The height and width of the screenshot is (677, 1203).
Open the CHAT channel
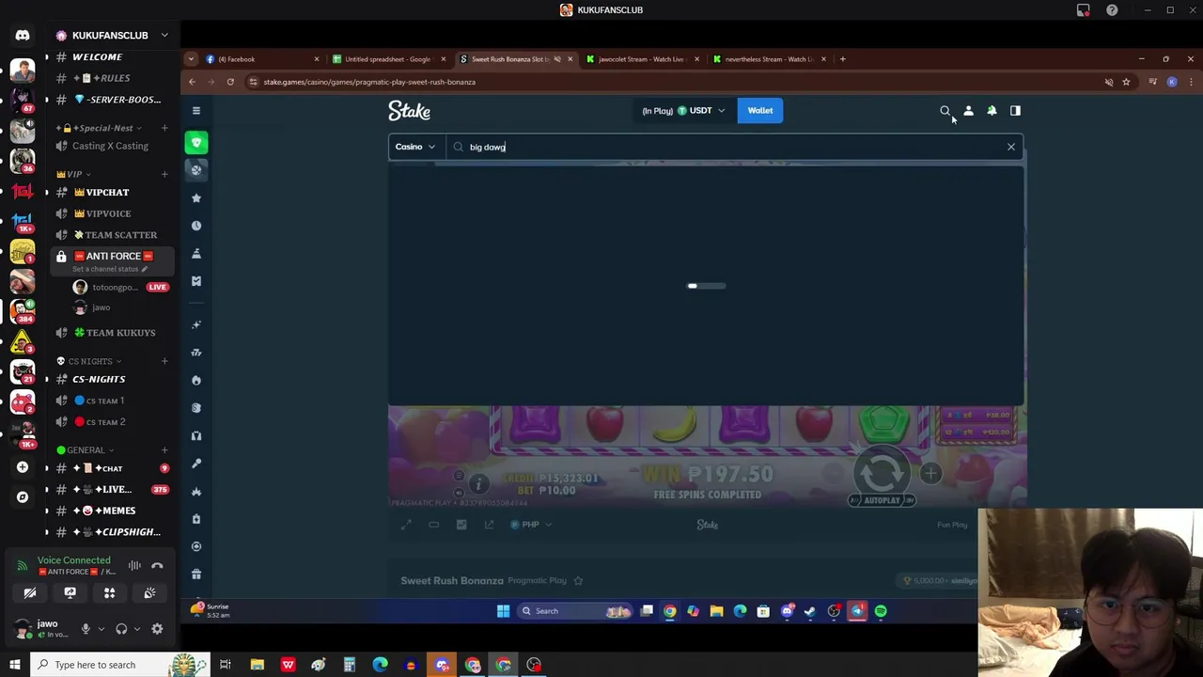click(x=111, y=468)
